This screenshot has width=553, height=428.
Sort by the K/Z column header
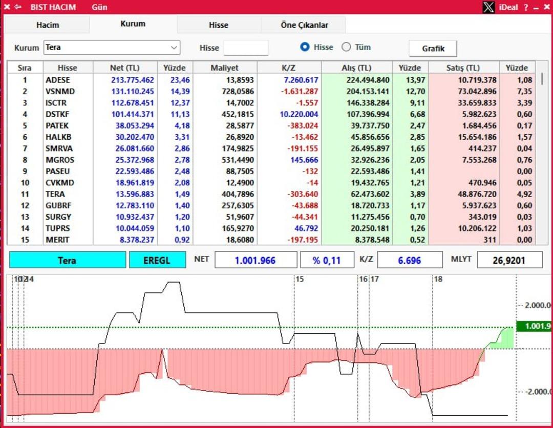coord(289,68)
